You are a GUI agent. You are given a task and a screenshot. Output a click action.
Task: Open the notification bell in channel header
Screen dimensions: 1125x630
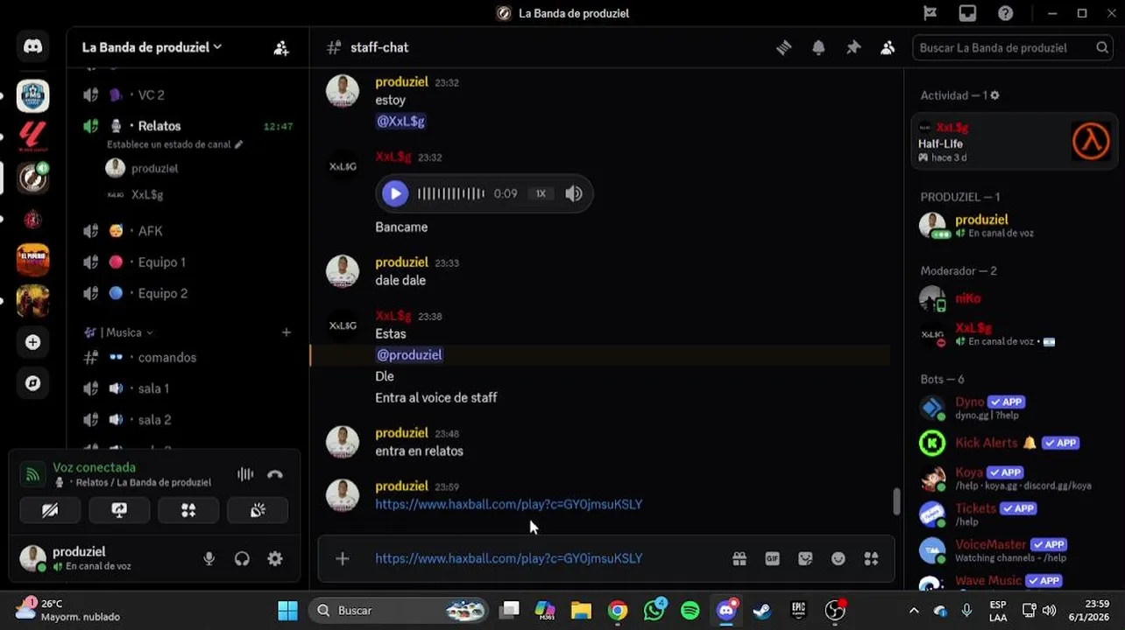click(x=818, y=48)
